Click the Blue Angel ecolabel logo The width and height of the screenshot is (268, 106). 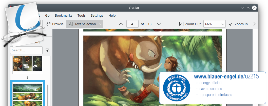[176, 88]
